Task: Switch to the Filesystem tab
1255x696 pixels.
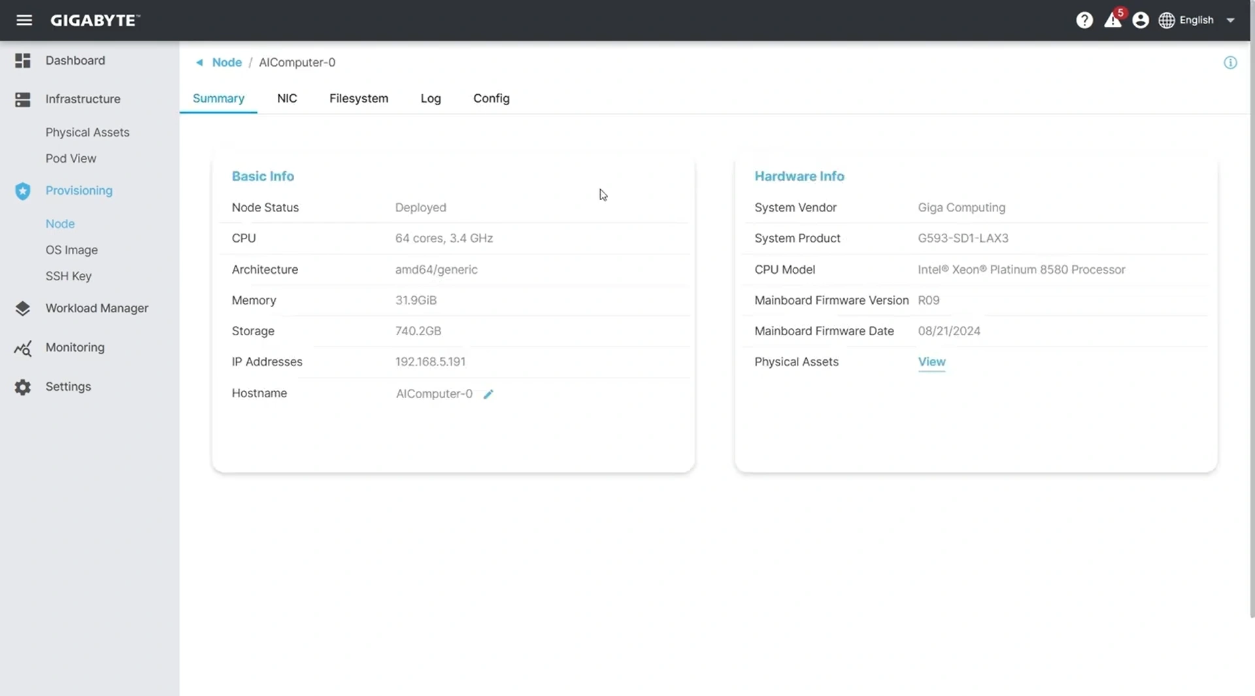Action: coord(359,99)
